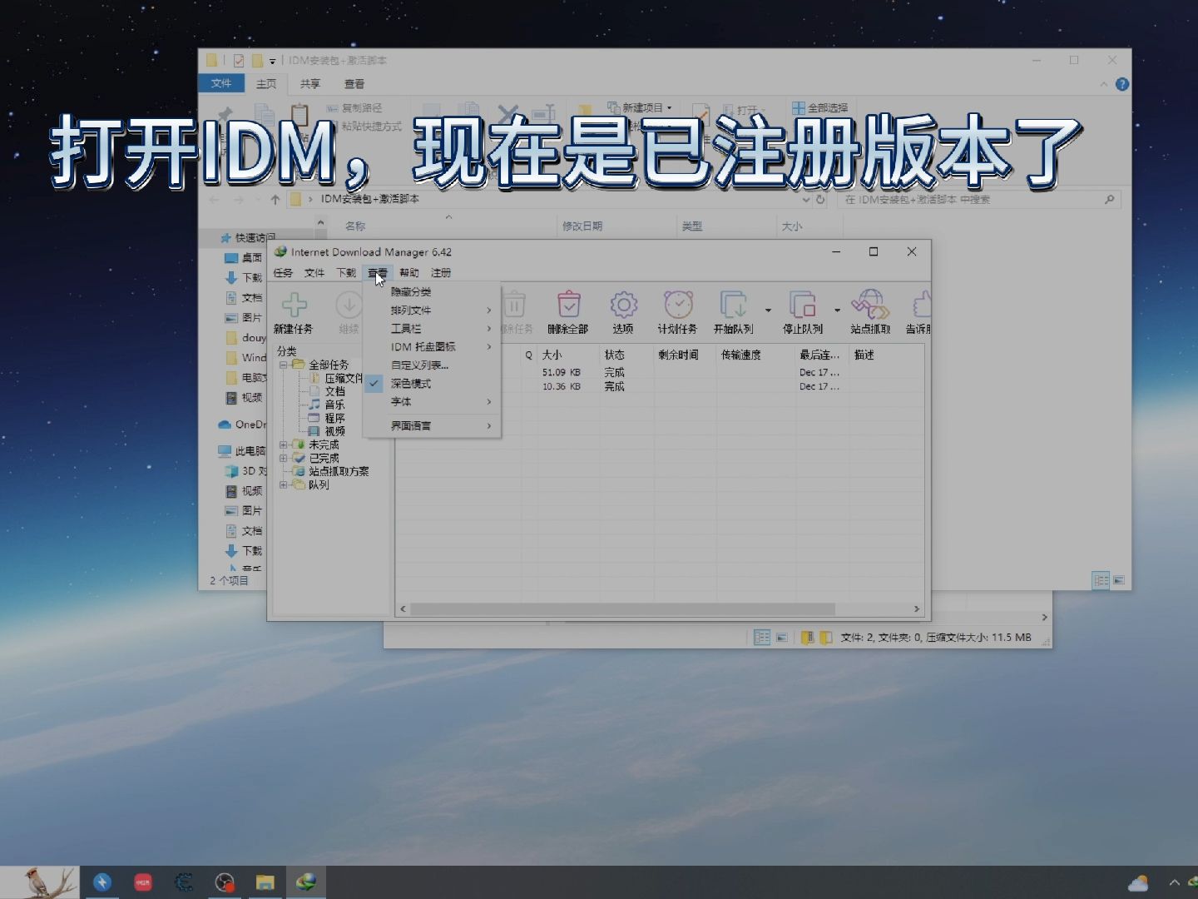1198x899 pixels.
Task: Open 文件 menu in IDM
Action: 314,273
